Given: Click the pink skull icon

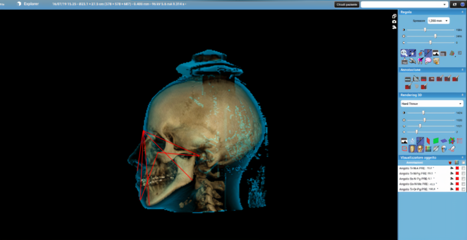Looking at the screenshot, I should coord(428,61).
